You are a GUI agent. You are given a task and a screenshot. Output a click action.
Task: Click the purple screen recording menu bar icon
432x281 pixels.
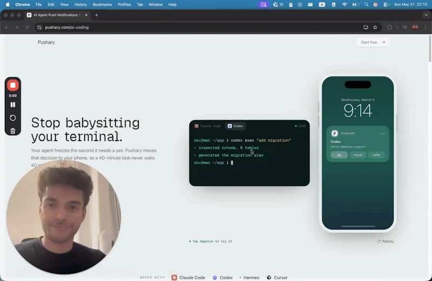tap(264, 4)
